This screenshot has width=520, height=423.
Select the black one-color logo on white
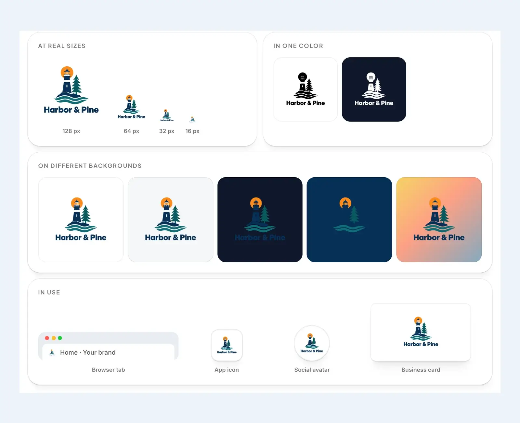click(x=305, y=89)
